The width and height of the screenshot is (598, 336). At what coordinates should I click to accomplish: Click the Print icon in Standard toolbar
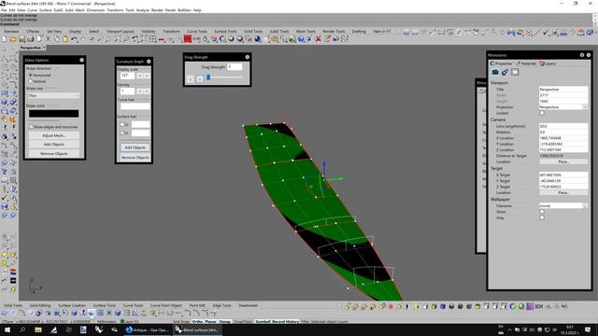coord(31,39)
